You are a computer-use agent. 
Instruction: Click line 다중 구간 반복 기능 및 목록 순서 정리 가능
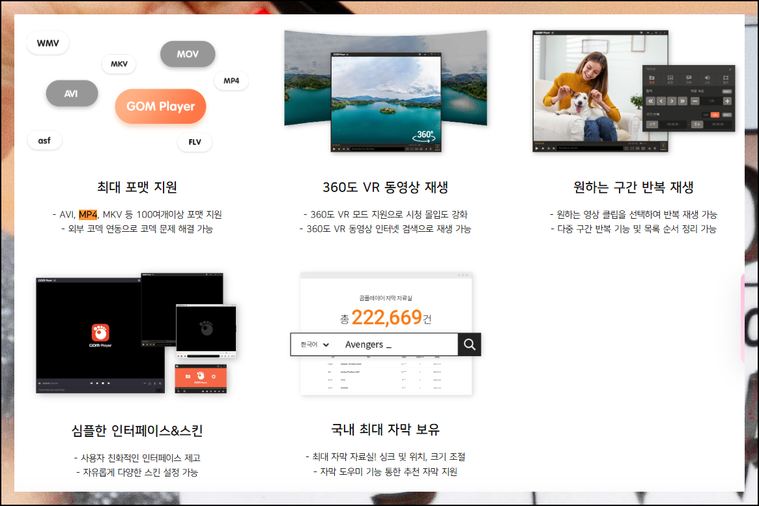[x=633, y=229]
